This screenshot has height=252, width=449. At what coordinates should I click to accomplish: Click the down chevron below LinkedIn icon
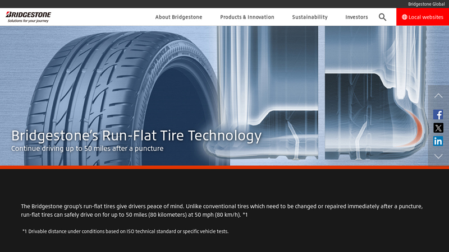tap(438, 156)
